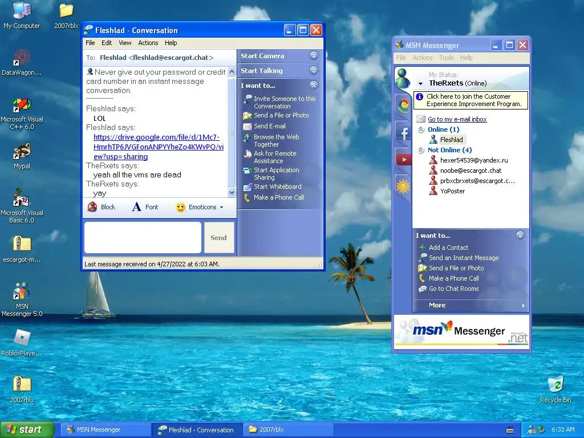Click Customer Experience Improvement Program notice
Image resolution: width=584 pixels, height=438 pixels.
point(471,100)
